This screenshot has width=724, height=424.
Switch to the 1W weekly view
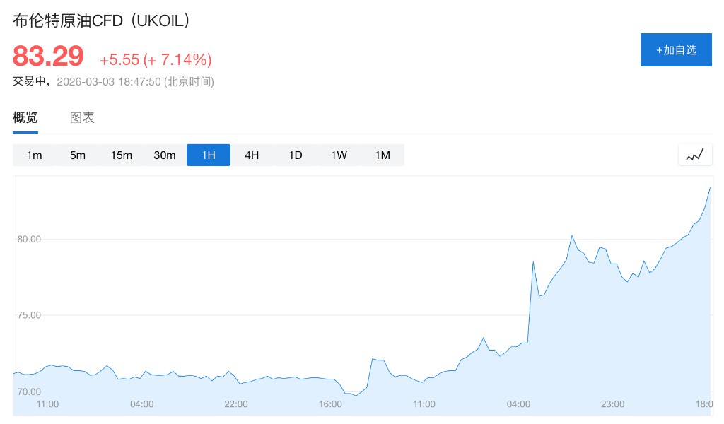339,155
